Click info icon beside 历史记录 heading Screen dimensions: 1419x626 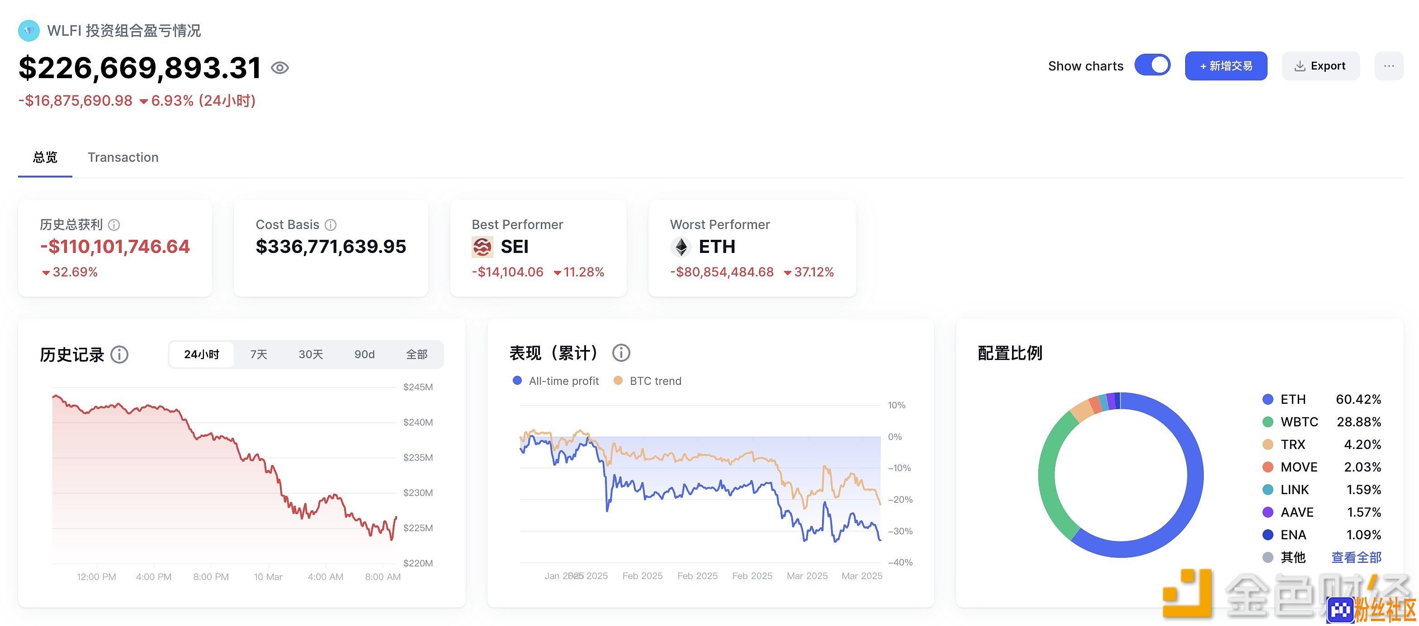click(x=119, y=355)
